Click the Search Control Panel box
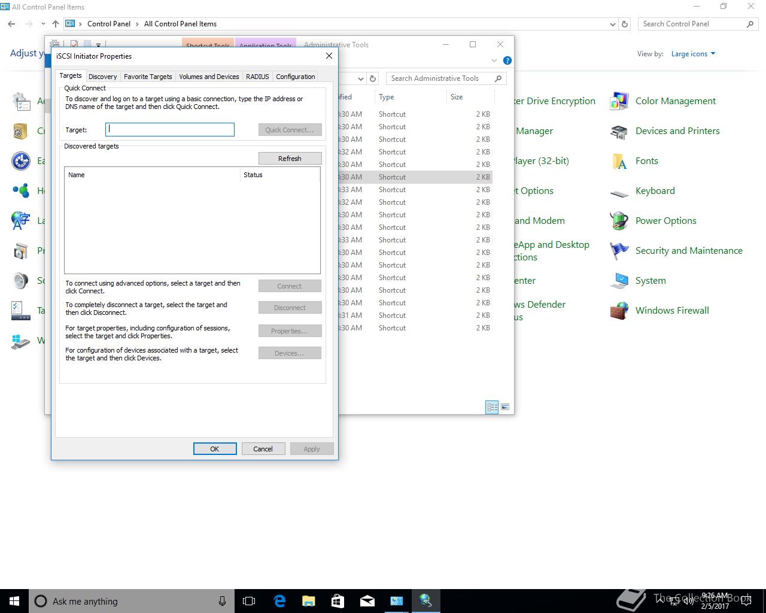 coord(698,24)
